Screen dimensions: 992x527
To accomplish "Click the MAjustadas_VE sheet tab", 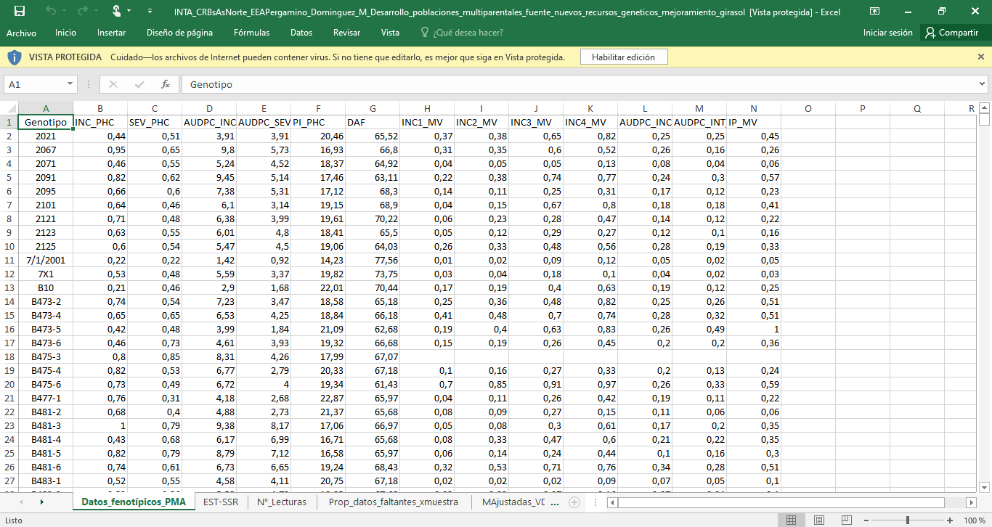I will pos(513,502).
